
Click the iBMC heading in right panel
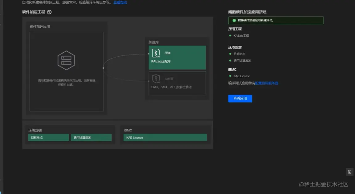click(x=232, y=70)
